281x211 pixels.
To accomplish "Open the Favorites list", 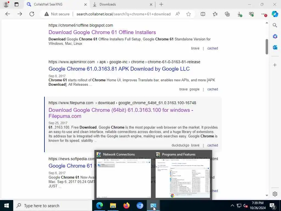I will (215, 14).
